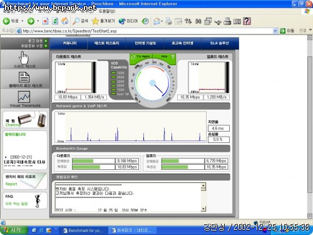
Task: Select the 테스트 히스토리 navigation tab
Action: click(106, 43)
